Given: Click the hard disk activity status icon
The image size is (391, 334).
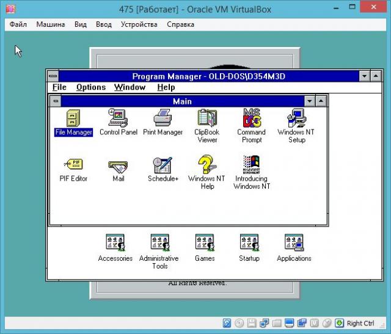Looking at the screenshot, I should 227,323.
